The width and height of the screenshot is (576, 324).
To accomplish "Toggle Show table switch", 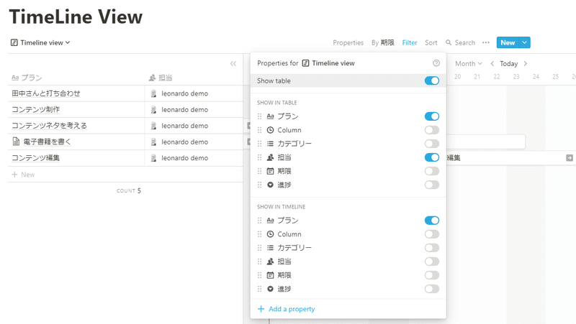I will point(431,80).
